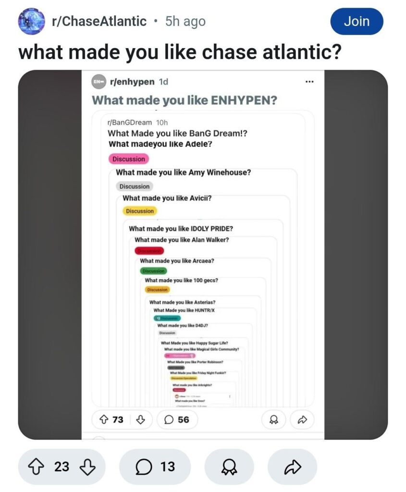Open the embedded screenshot image
Screen dimensions: 406x492
pyautogui.click(x=203, y=255)
